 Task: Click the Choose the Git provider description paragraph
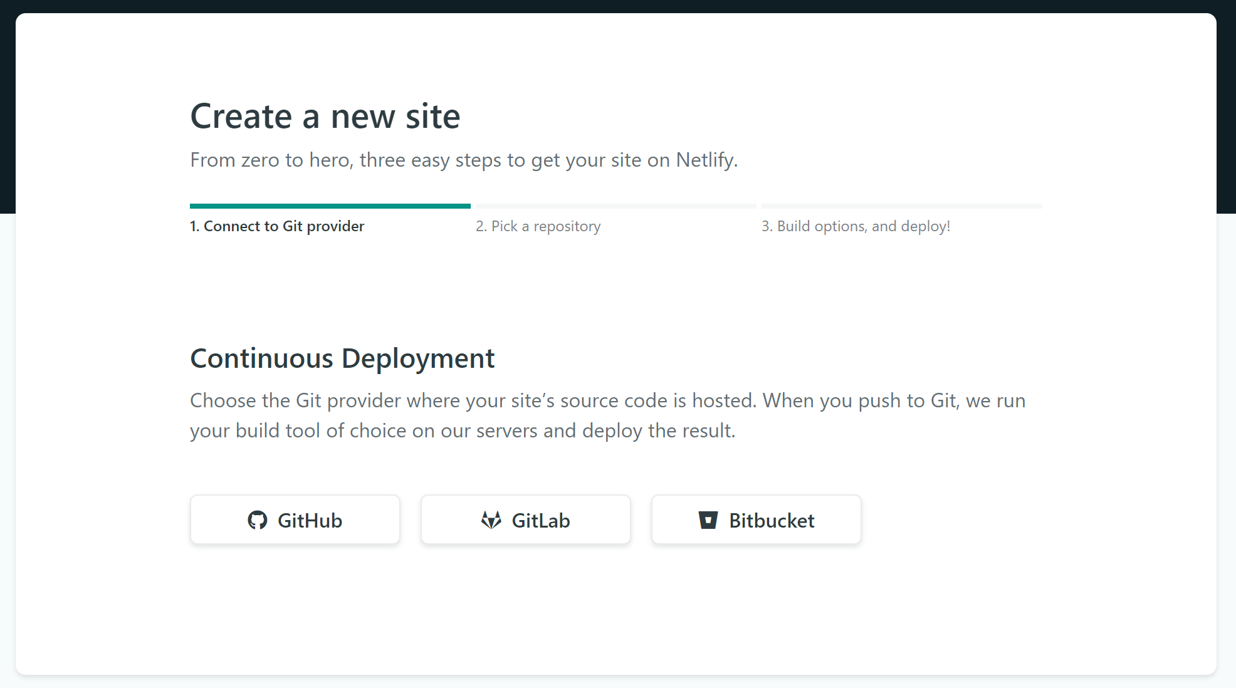point(608,415)
